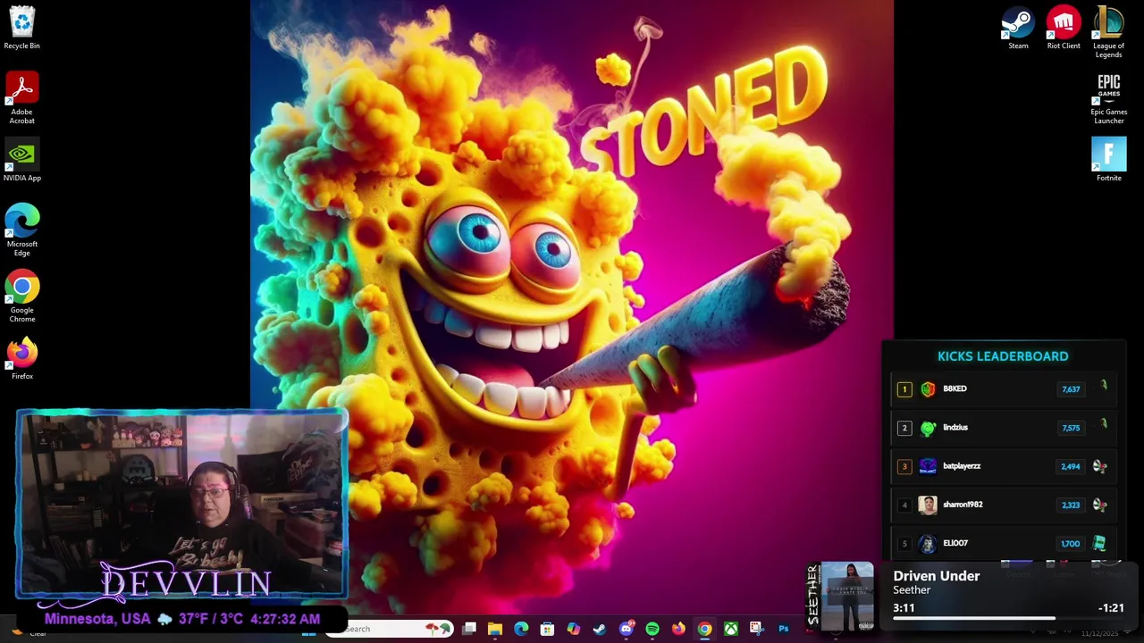Image resolution: width=1144 pixels, height=643 pixels.
Task: Open Firefox desktop shortcut
Action: coord(21,357)
